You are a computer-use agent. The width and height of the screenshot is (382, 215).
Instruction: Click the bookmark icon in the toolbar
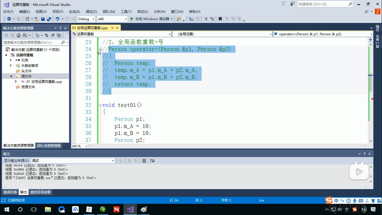click(x=220, y=19)
